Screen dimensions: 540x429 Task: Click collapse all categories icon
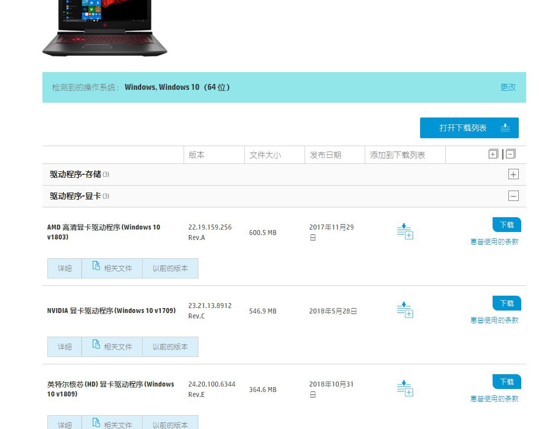pos(511,154)
